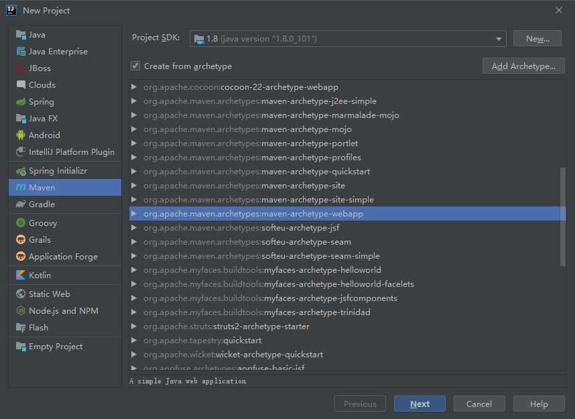Select the Empty Project icon
The height and width of the screenshot is (419, 575).
click(21, 347)
